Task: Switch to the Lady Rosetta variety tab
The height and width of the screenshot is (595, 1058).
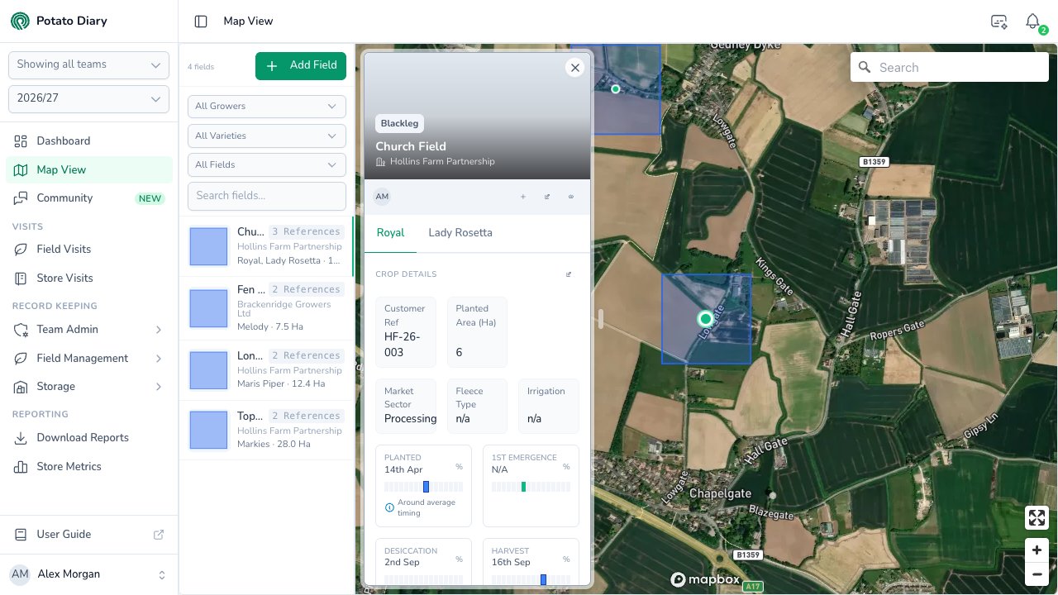Action: [x=460, y=233]
